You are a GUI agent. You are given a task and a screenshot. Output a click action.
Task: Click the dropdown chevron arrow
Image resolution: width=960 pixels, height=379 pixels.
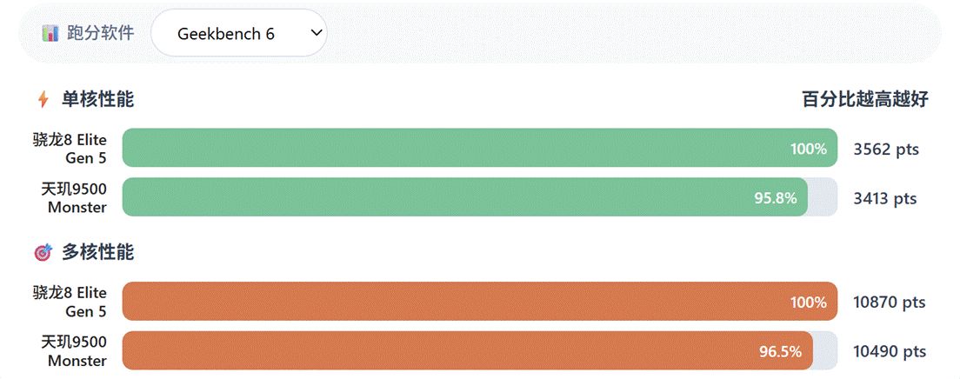point(317,33)
